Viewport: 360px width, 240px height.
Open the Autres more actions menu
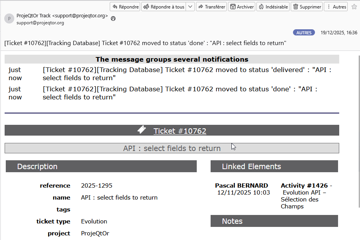pos(336,7)
